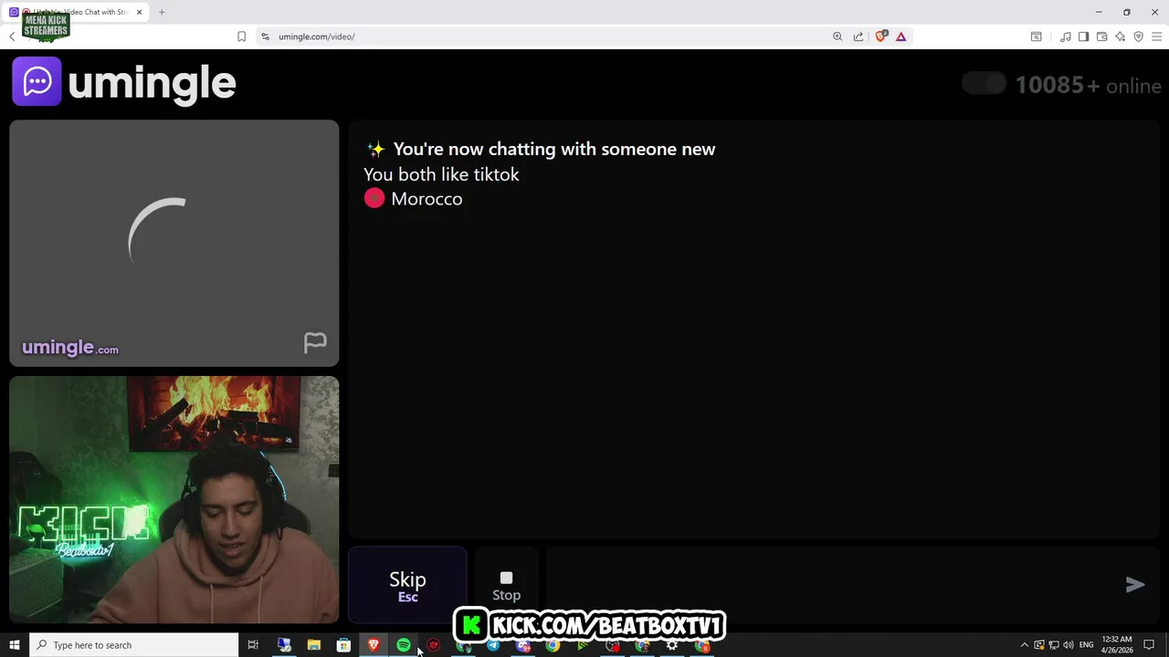This screenshot has height=657, width=1169.
Task: Open the browser hamburger menu
Action: tap(1156, 36)
